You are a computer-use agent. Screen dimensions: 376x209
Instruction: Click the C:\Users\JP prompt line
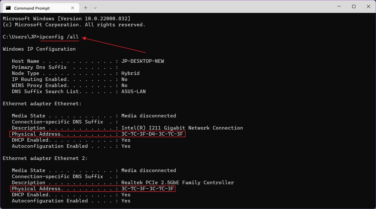[20, 37]
